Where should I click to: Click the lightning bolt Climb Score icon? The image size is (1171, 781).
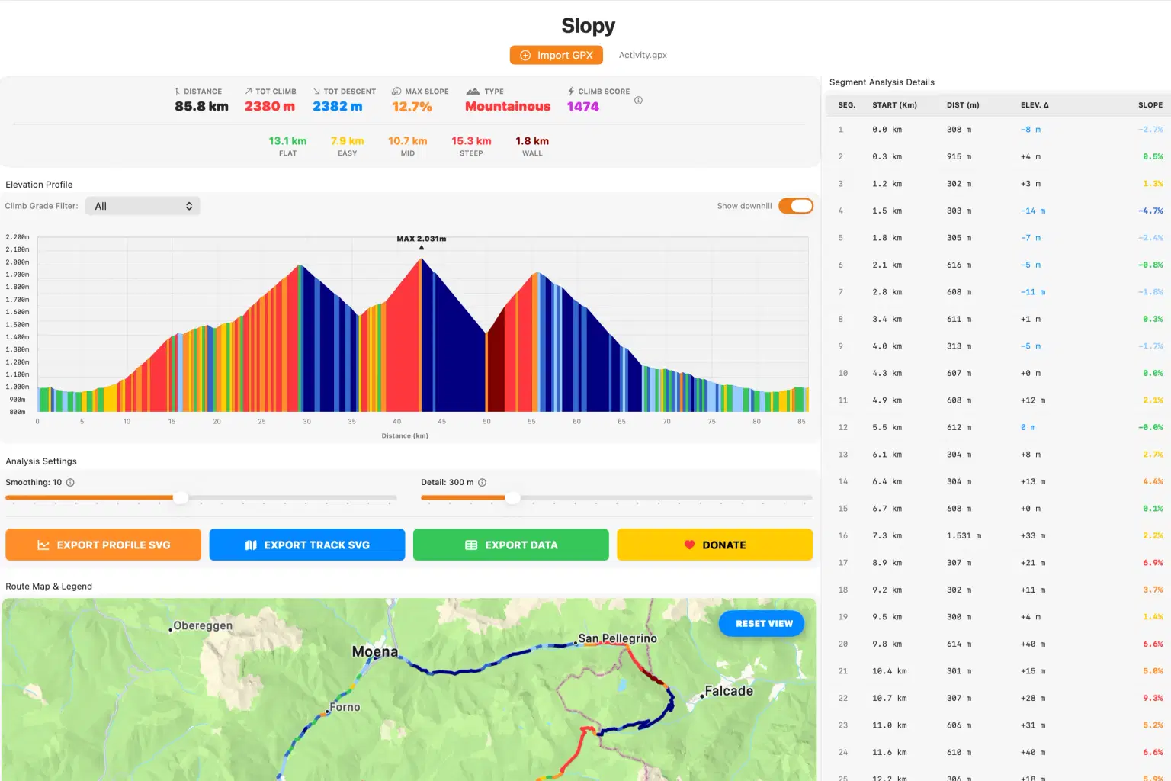571,92
